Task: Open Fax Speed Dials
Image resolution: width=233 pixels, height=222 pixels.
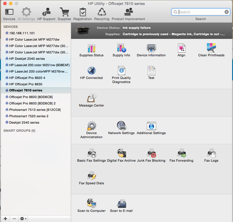Action: (x=91, y=176)
